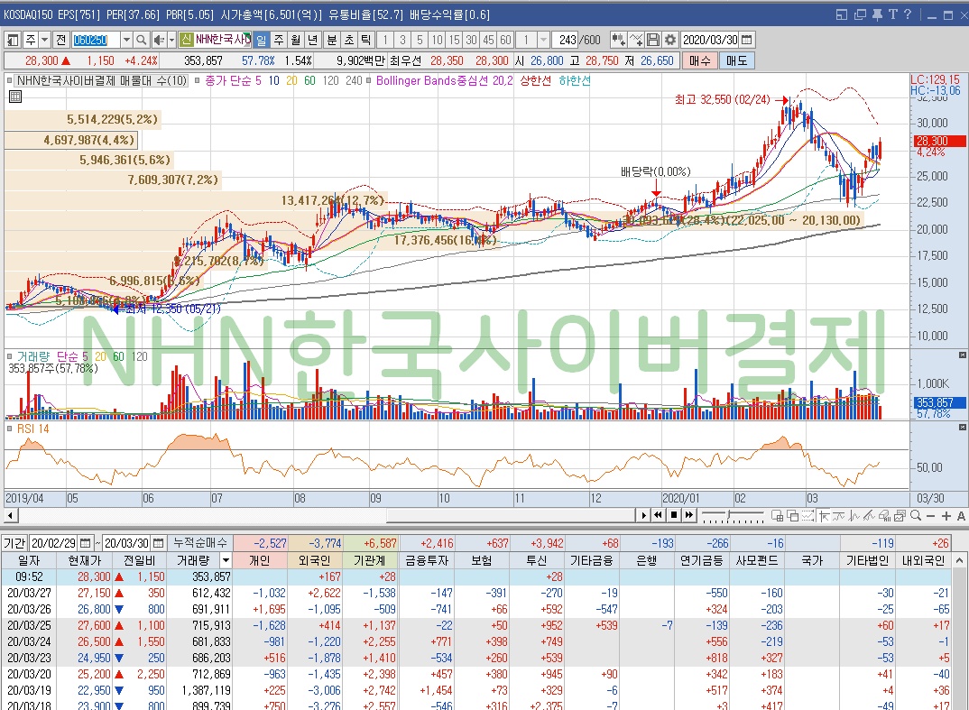This screenshot has height=710, width=969.
Task: Click the 신 green button before stock name
Action: [186, 41]
